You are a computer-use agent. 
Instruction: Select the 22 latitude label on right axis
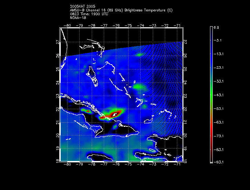pos(185,109)
